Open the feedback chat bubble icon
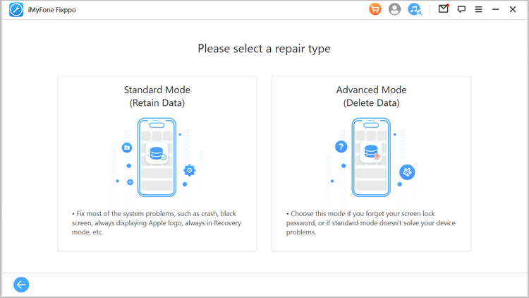The height and width of the screenshot is (298, 529). [x=461, y=9]
